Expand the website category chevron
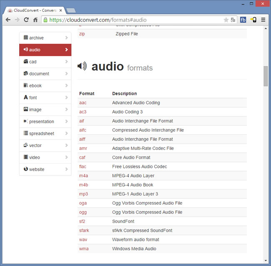The image size is (271, 266). 66,169
